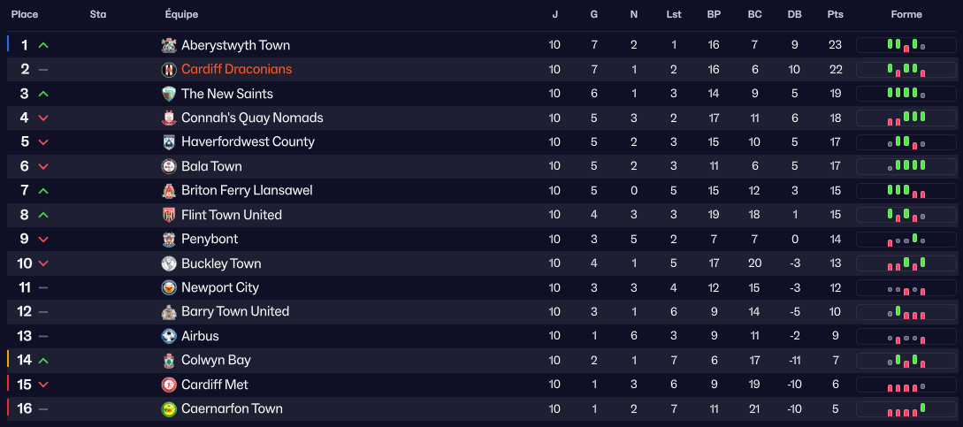Image resolution: width=963 pixels, height=427 pixels.
Task: Click the Haverfordwest County badge icon
Action: (169, 142)
